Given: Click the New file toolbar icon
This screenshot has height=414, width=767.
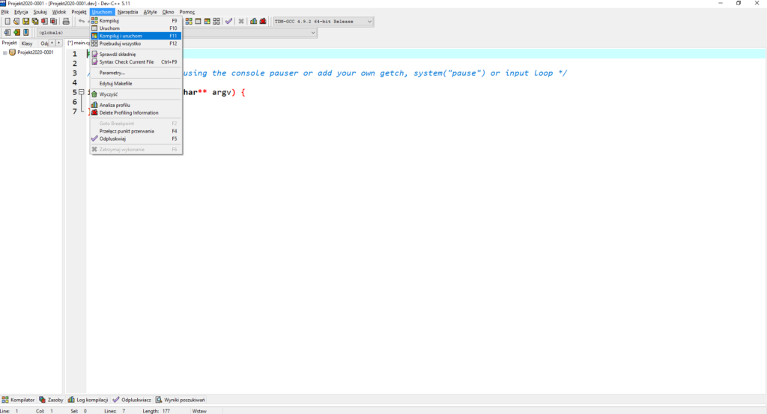Looking at the screenshot, I should [x=7, y=21].
